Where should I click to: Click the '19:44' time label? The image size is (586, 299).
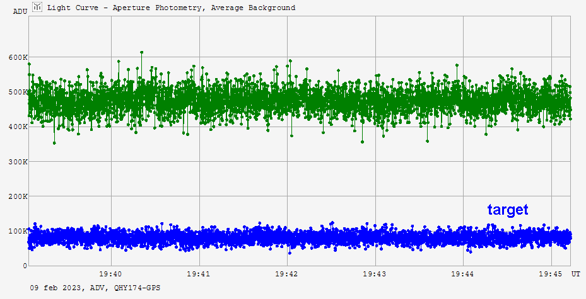pyautogui.click(x=462, y=274)
